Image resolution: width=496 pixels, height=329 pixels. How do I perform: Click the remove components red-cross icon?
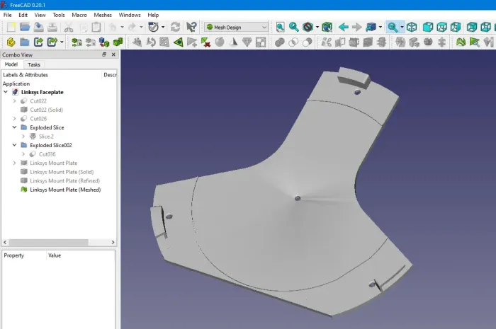click(x=205, y=42)
